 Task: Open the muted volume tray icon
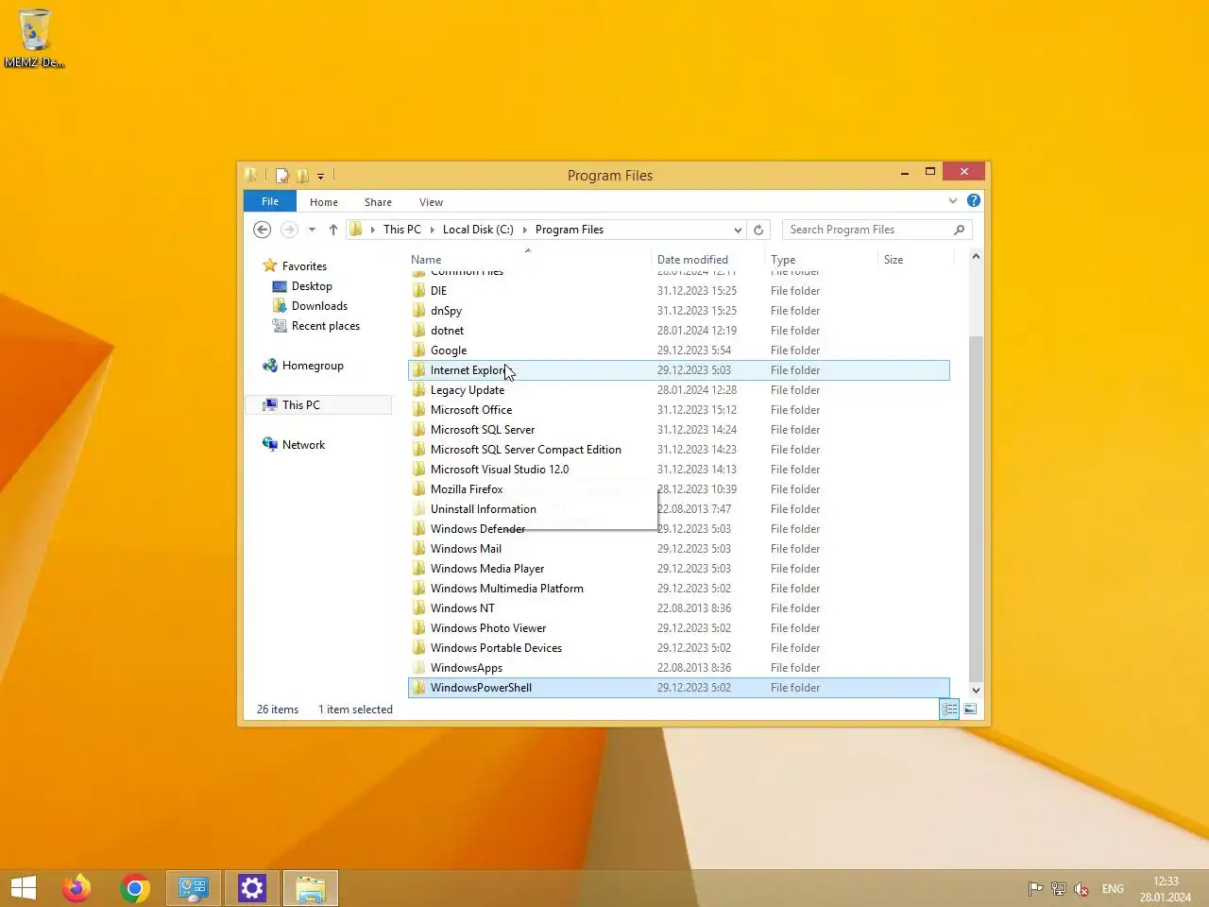[x=1081, y=889]
